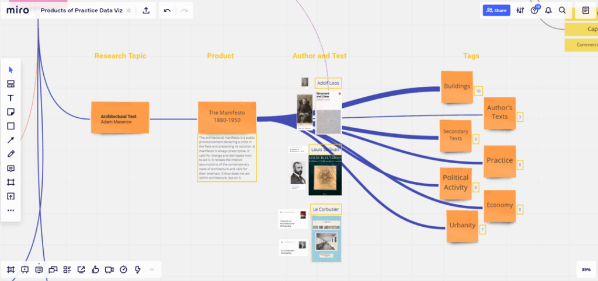
Task: Star the Products of Practice board
Action: (129, 10)
